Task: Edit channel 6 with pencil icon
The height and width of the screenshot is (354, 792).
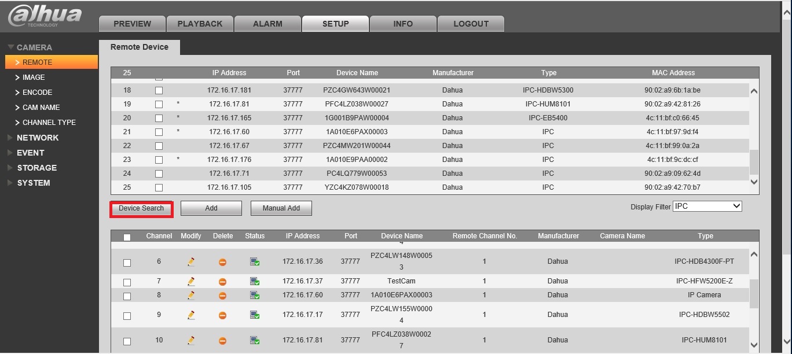Action: [x=191, y=261]
